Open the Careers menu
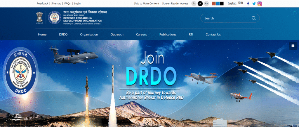Screen dimensions: 299x127 click(x=141, y=35)
